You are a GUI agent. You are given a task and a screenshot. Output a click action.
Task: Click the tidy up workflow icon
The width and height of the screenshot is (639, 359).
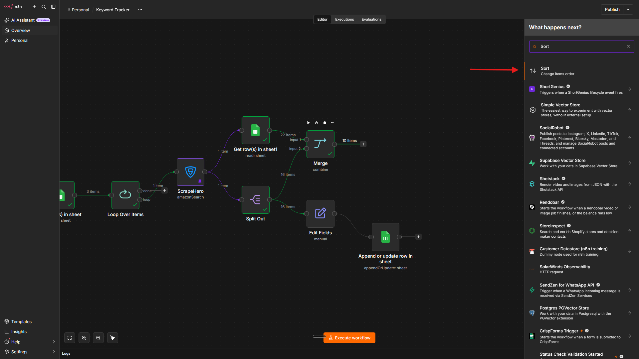(112, 338)
